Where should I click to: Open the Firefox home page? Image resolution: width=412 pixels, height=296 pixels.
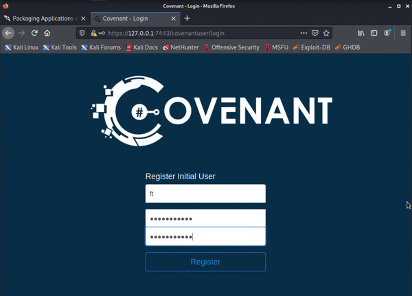(47, 33)
